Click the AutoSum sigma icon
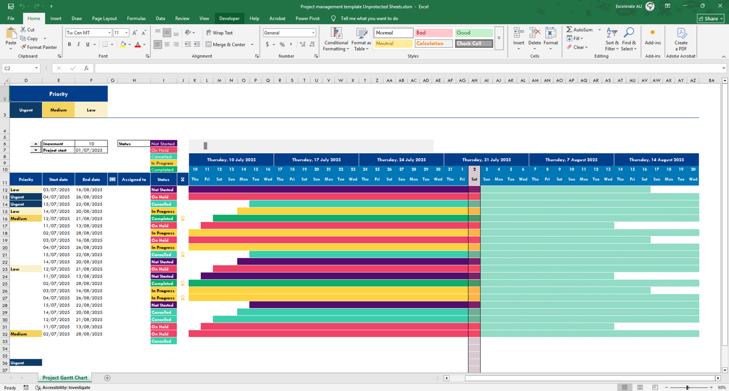The image size is (729, 391). (x=569, y=30)
